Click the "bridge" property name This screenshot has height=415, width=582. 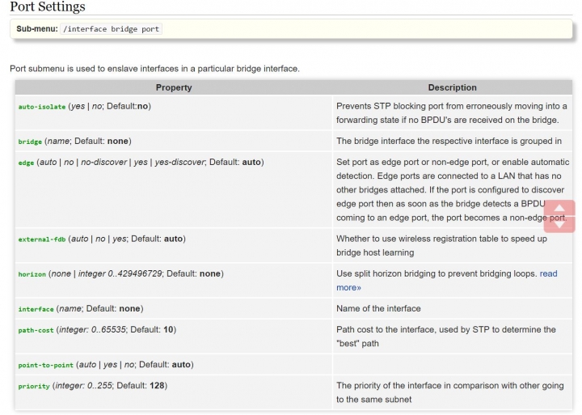tap(30, 142)
